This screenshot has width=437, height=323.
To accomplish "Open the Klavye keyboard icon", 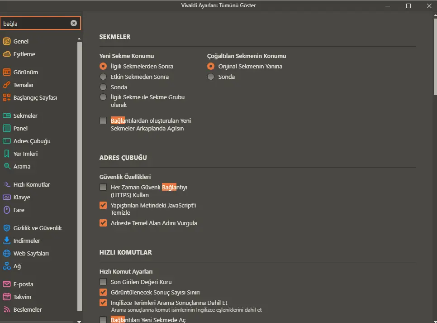I will point(7,197).
